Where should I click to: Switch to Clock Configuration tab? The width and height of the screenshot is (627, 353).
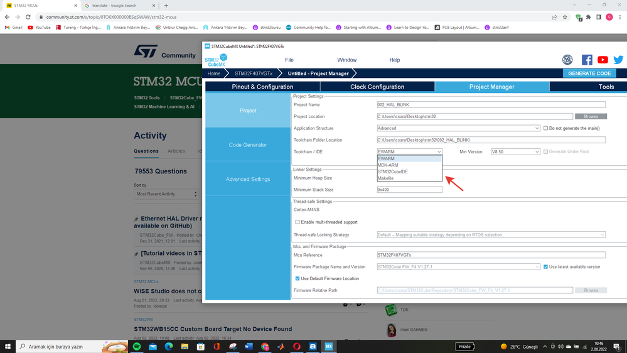coord(377,87)
